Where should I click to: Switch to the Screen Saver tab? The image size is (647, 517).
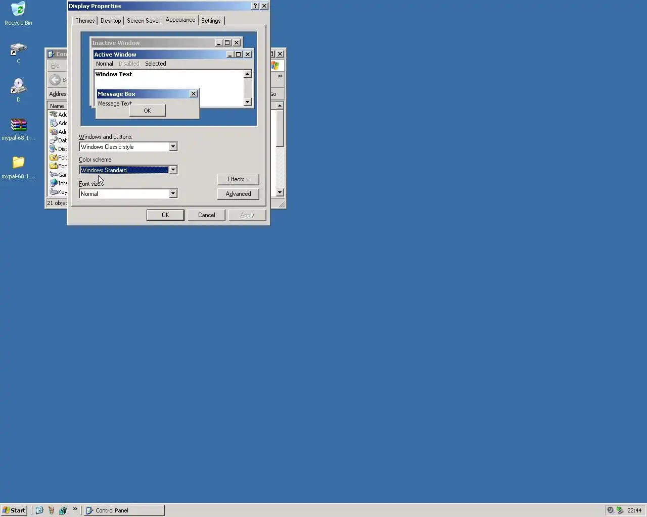pyautogui.click(x=144, y=21)
